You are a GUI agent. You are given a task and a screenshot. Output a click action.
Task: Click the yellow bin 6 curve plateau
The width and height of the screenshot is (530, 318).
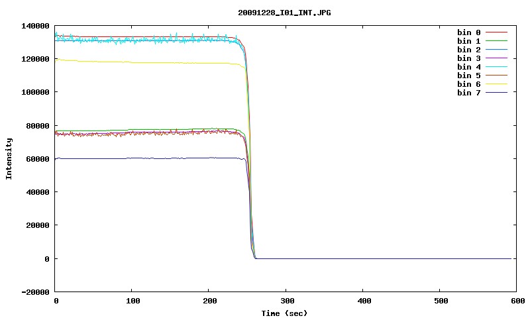[x=150, y=62]
